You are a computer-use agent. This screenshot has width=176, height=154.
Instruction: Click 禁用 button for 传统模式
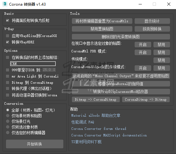(162, 60)
